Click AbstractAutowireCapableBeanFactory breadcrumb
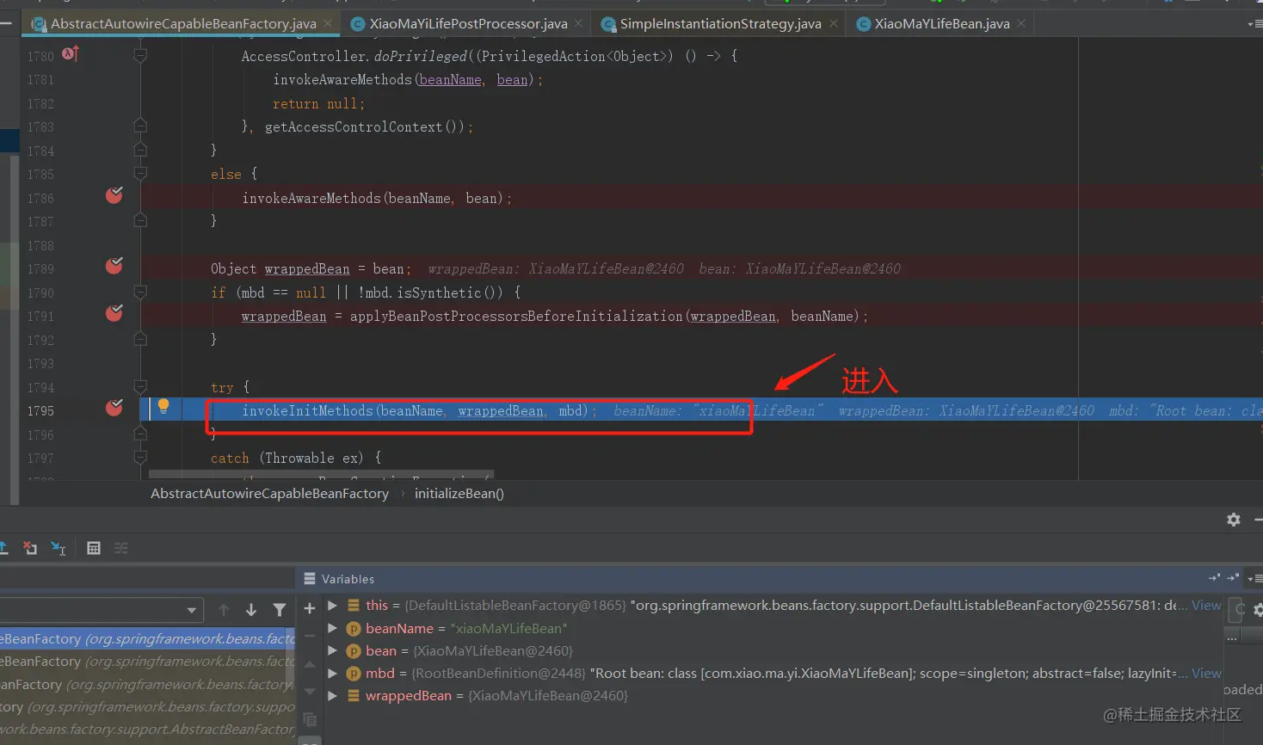This screenshot has height=745, width=1263. tap(269, 494)
